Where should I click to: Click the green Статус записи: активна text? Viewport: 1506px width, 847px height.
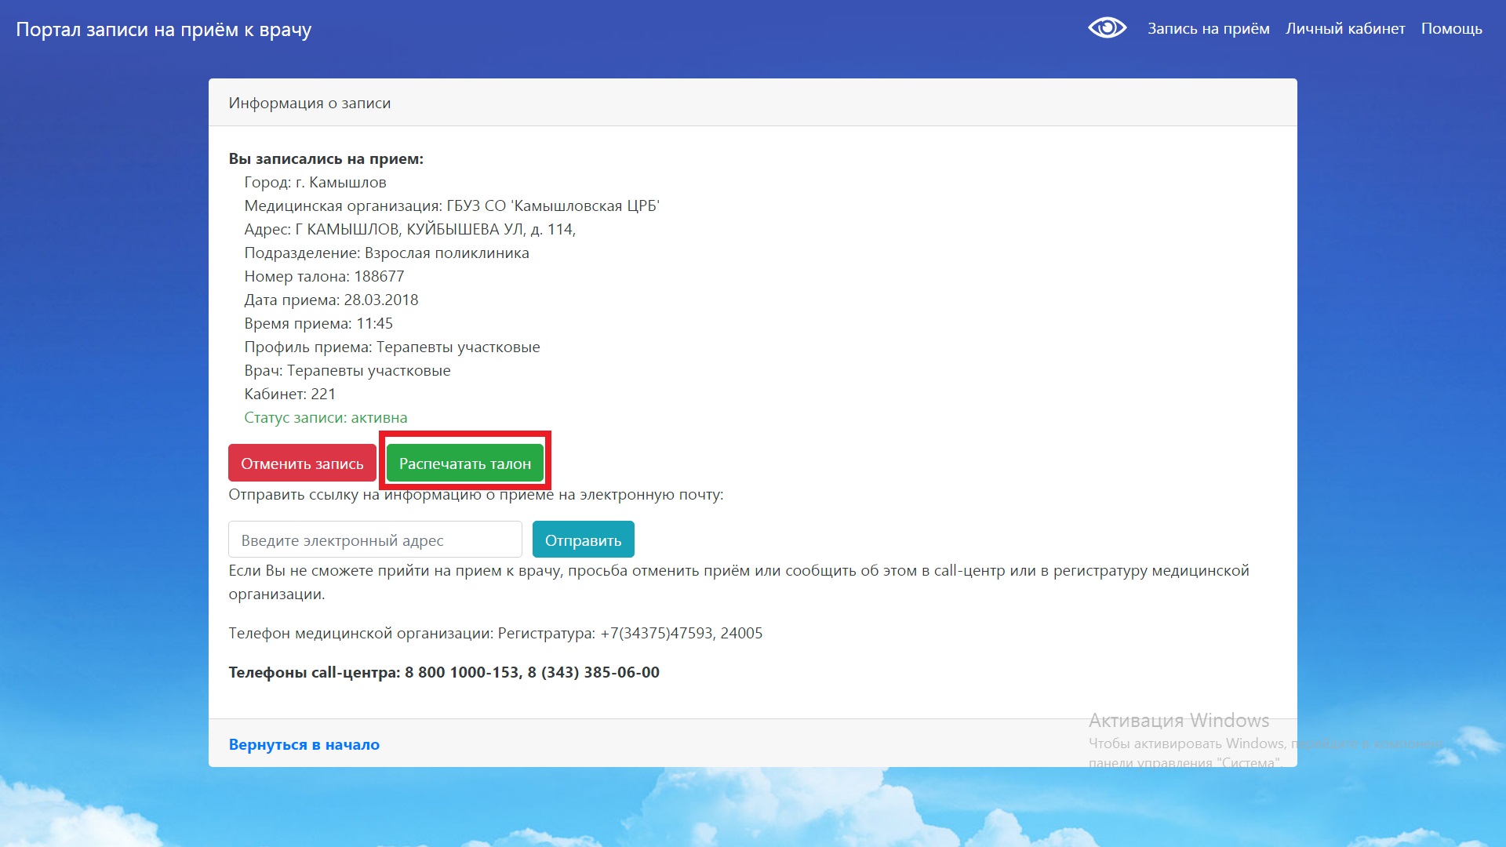[326, 417]
